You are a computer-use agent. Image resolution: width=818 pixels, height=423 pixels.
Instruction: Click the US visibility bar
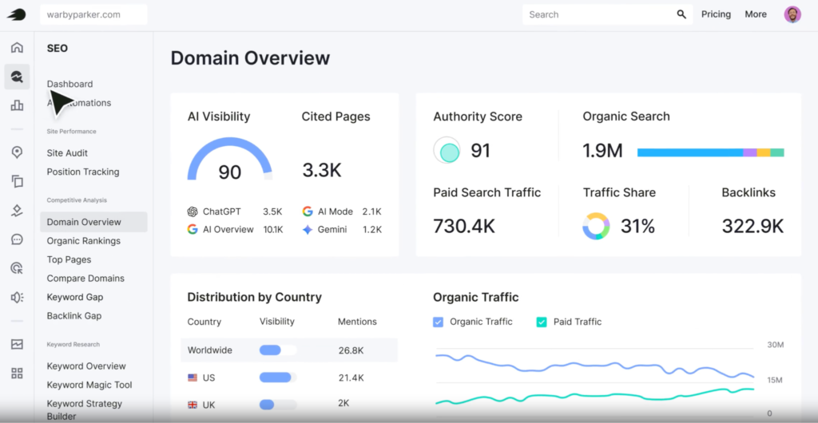[278, 378]
